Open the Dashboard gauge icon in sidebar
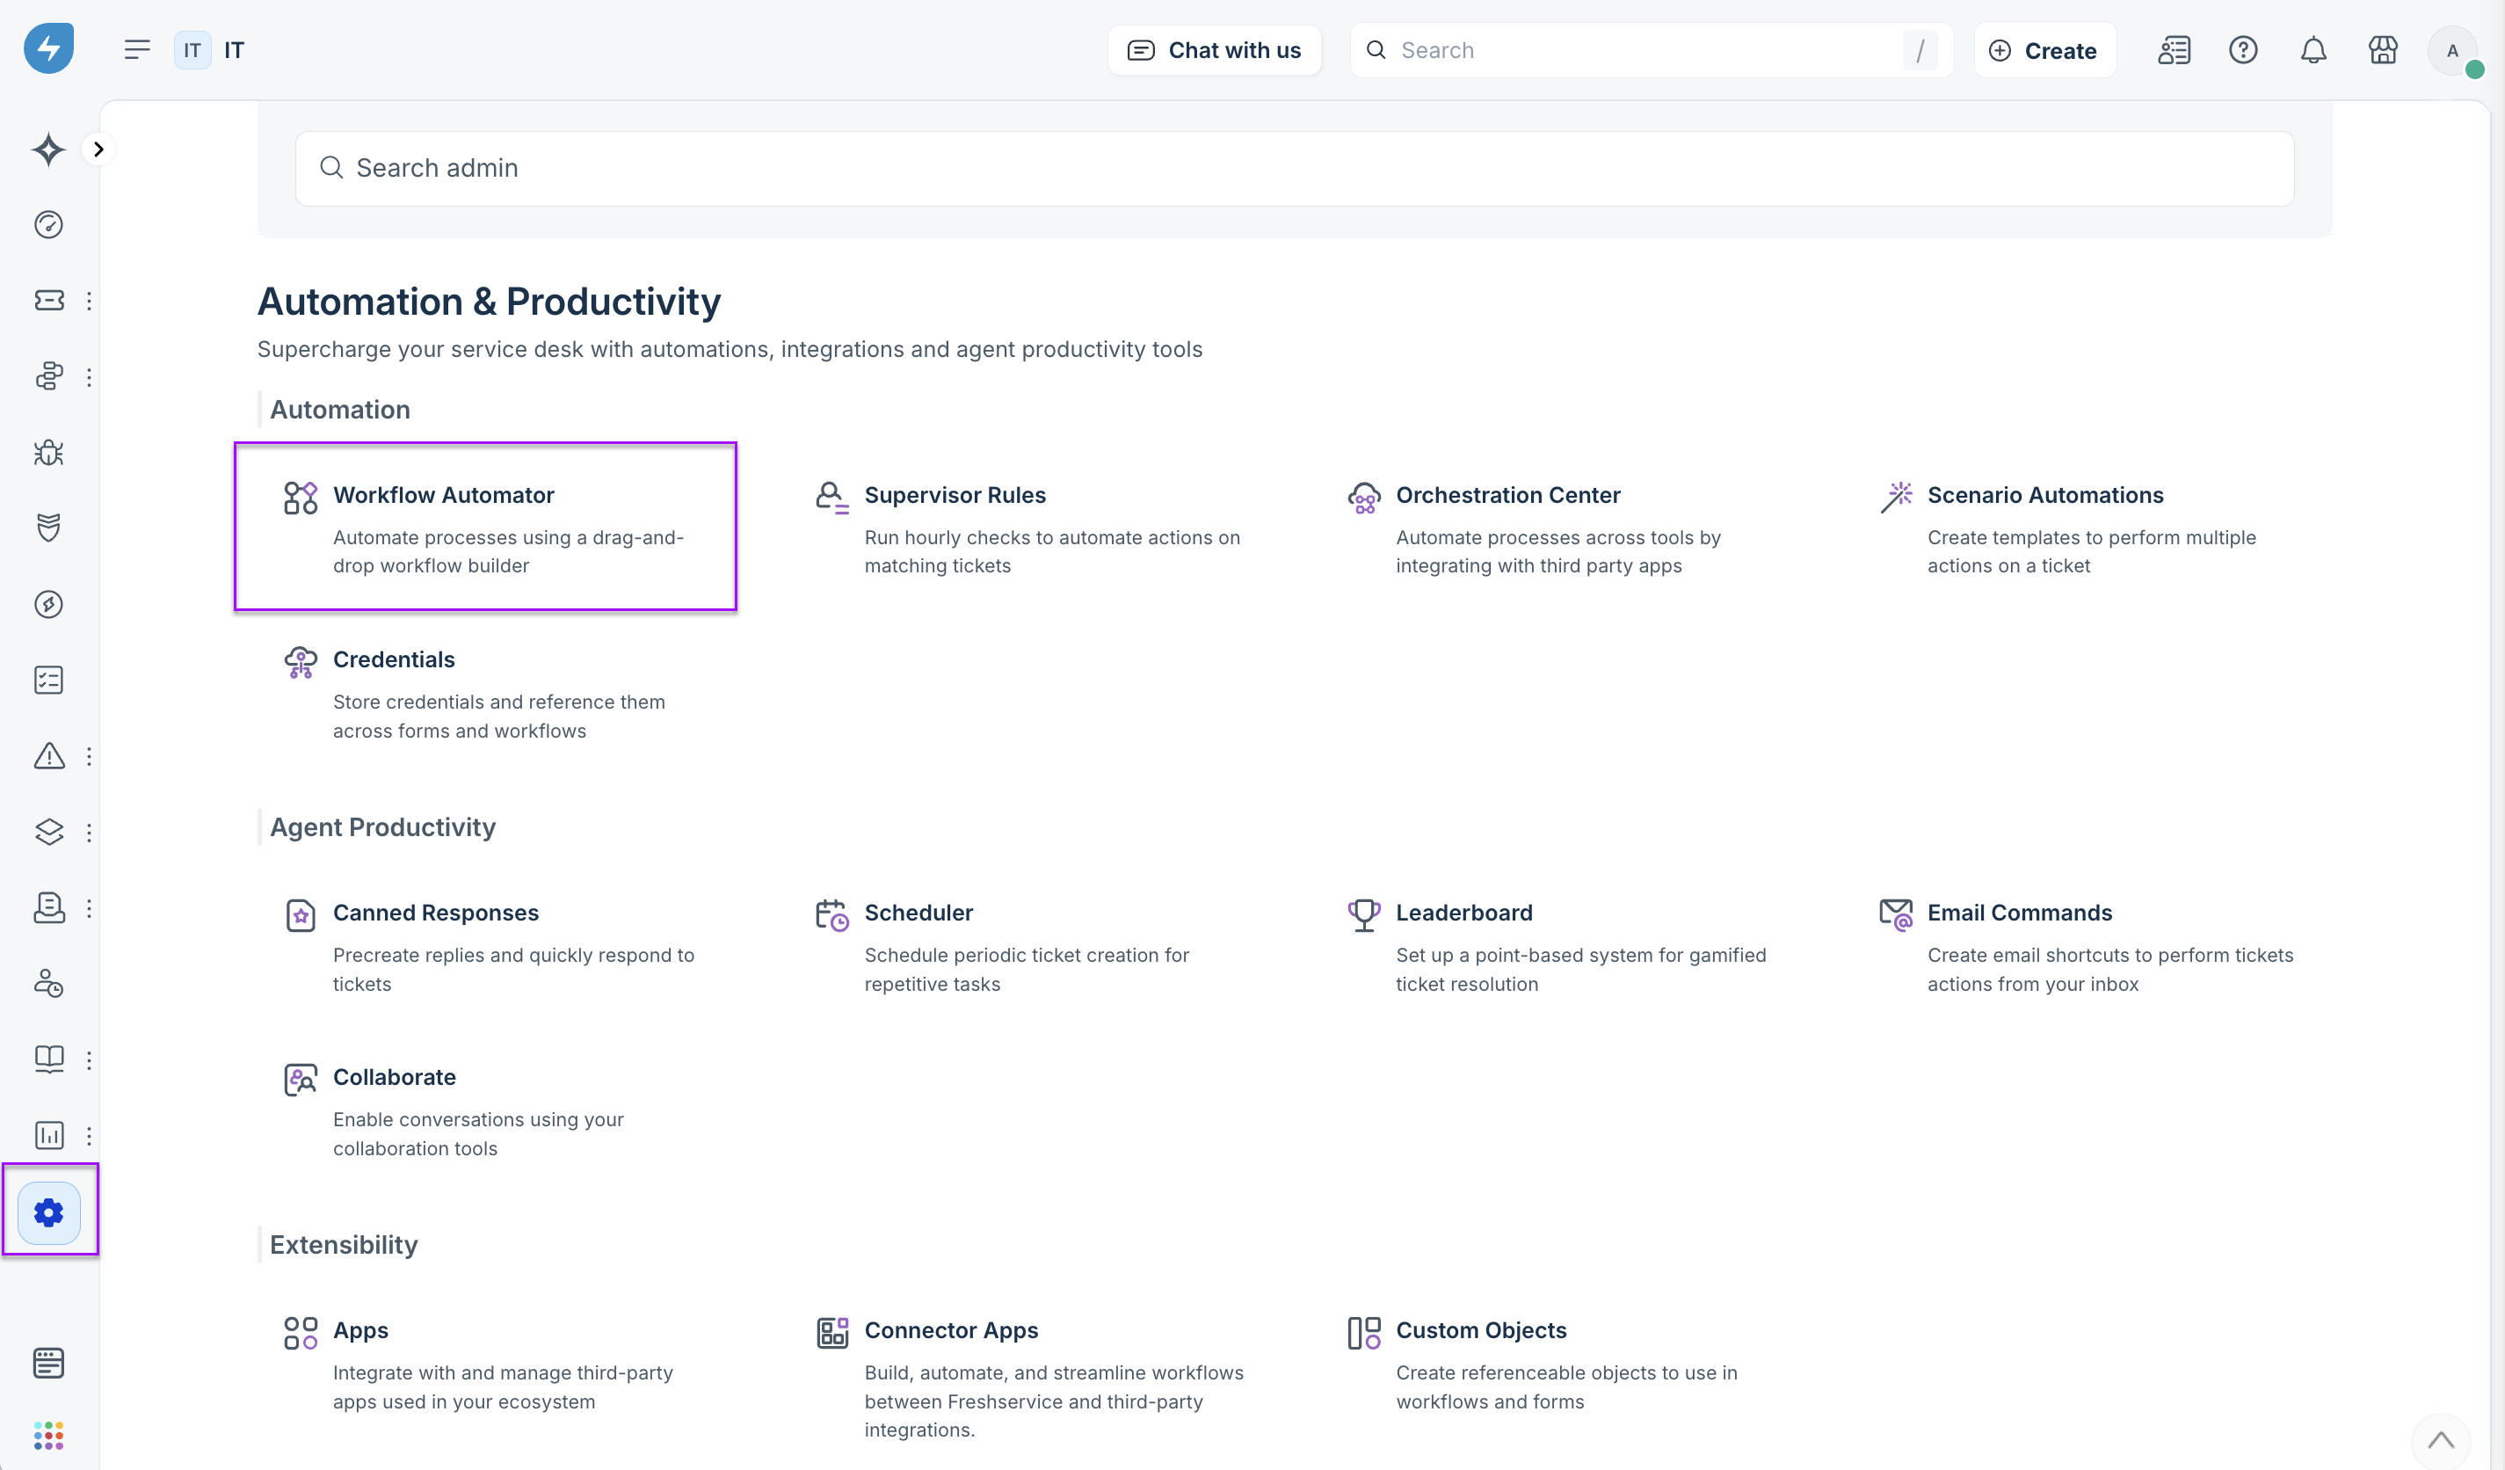 pyautogui.click(x=47, y=225)
